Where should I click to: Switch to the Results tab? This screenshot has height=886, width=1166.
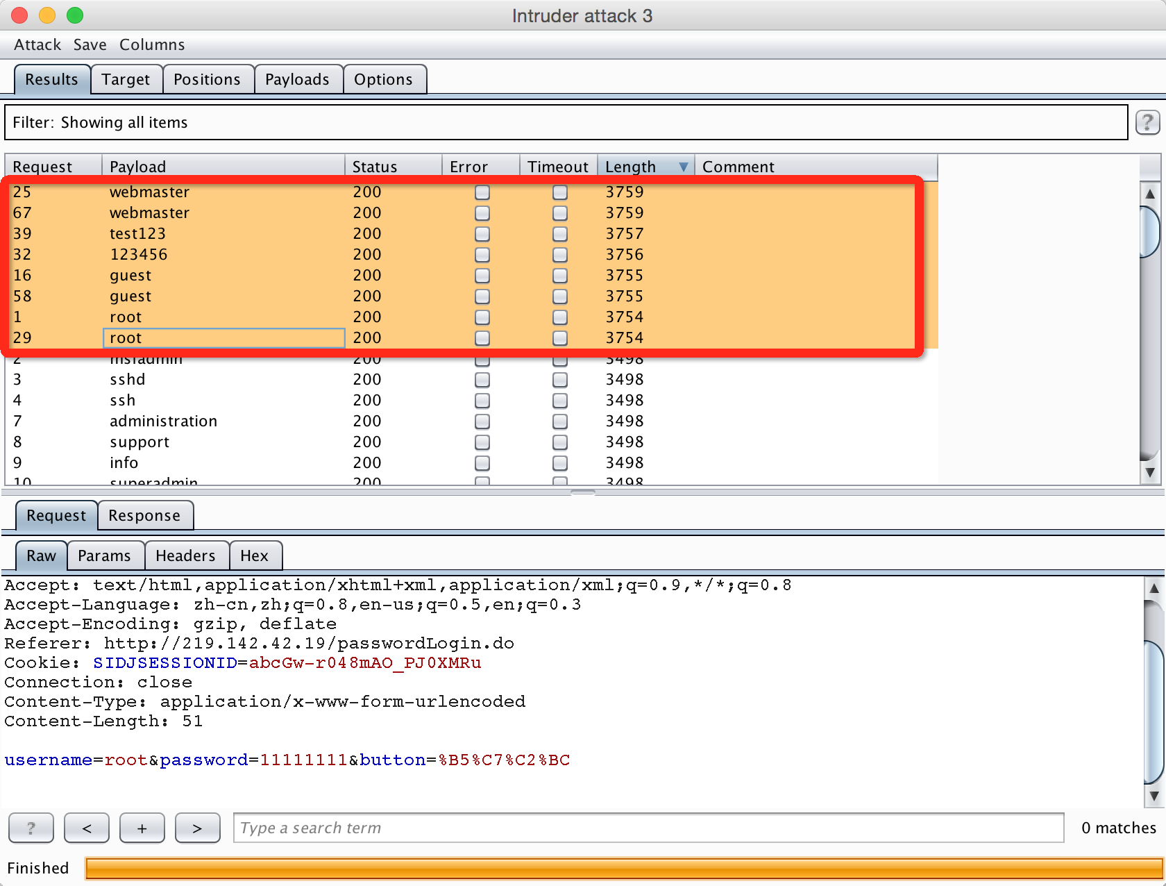pos(52,79)
